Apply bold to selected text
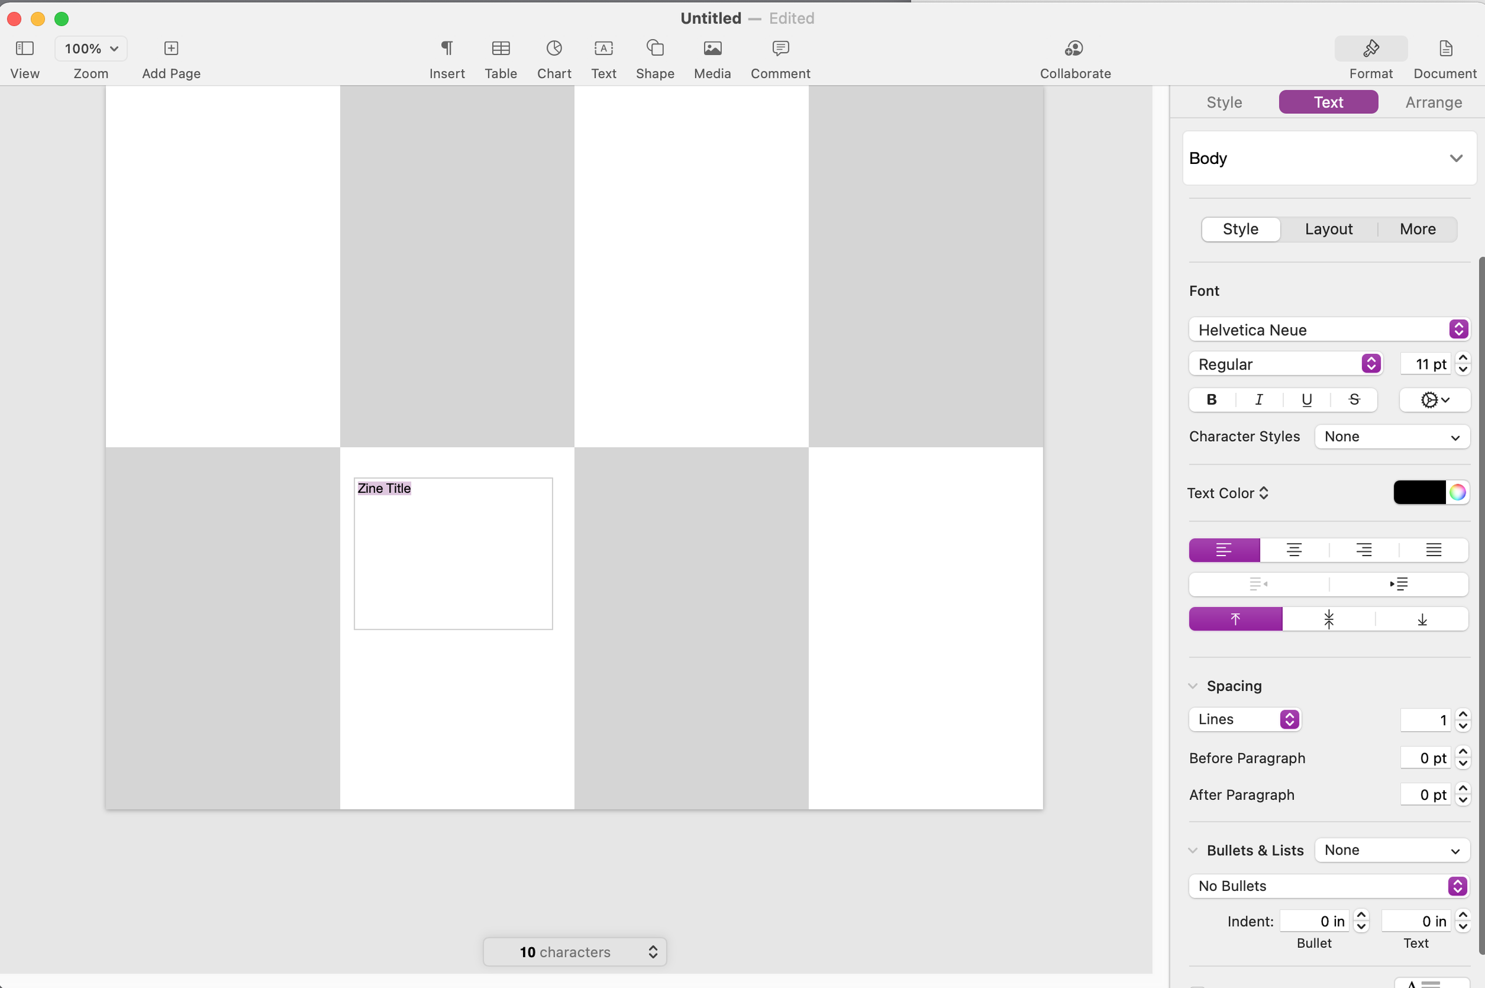1485x988 pixels. [x=1212, y=400]
